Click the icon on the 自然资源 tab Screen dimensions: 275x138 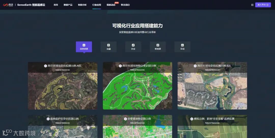click(84, 45)
